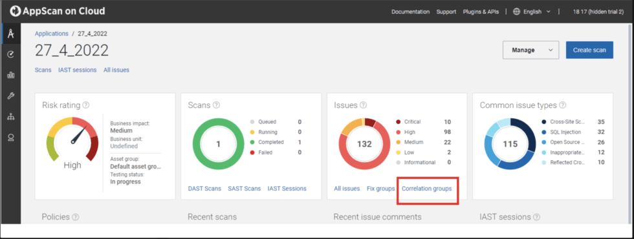
Task: Open the wrench tools sidebar icon
Action: pyautogui.click(x=11, y=96)
